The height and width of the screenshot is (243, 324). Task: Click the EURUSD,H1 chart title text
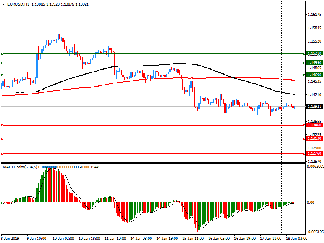(x=18, y=4)
